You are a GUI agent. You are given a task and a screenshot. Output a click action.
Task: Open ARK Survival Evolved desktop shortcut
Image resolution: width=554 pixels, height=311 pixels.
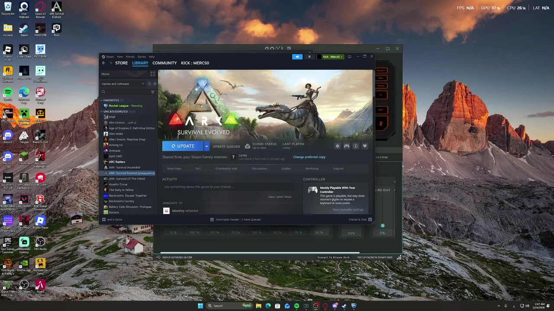56,7
